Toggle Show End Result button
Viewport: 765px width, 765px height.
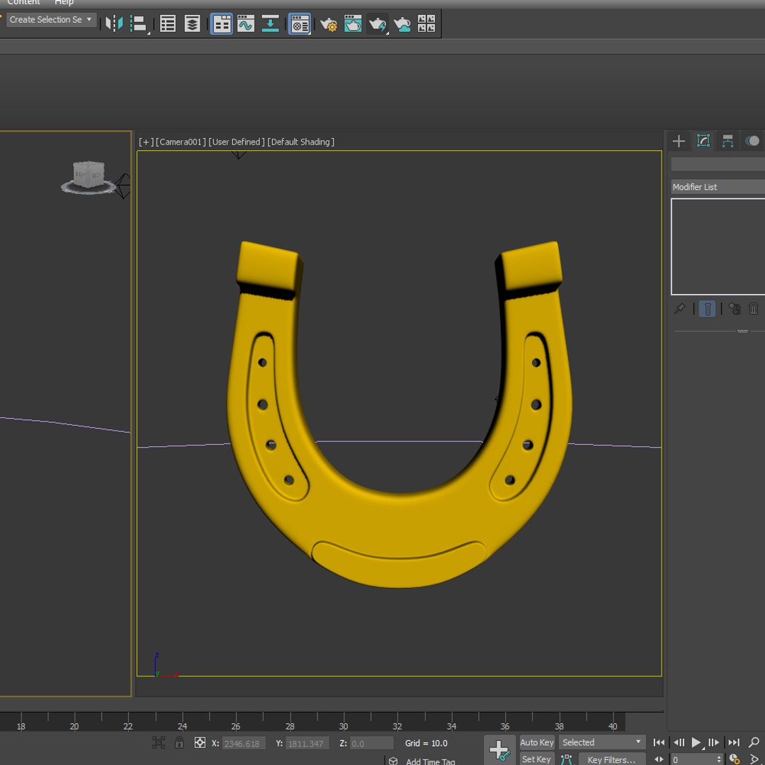click(708, 308)
